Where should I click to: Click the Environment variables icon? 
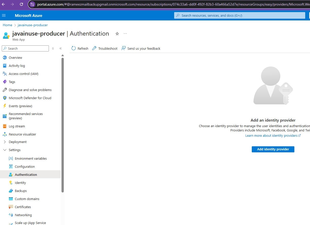pos(11,158)
